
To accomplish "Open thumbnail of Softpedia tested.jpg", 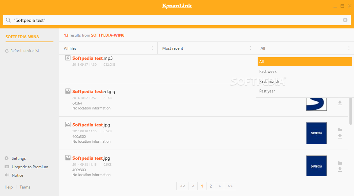I will [316, 104].
